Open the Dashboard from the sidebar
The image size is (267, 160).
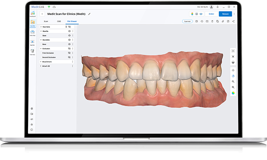pyautogui.click(x=32, y=14)
